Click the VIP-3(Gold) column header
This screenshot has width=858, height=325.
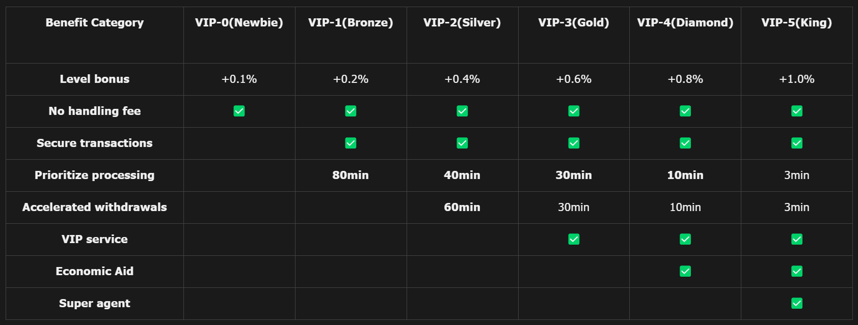click(574, 22)
